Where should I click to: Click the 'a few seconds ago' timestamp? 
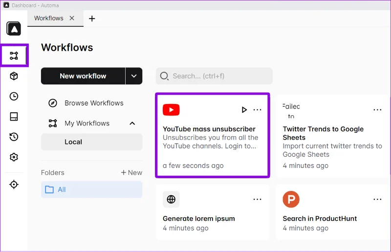[193, 166]
